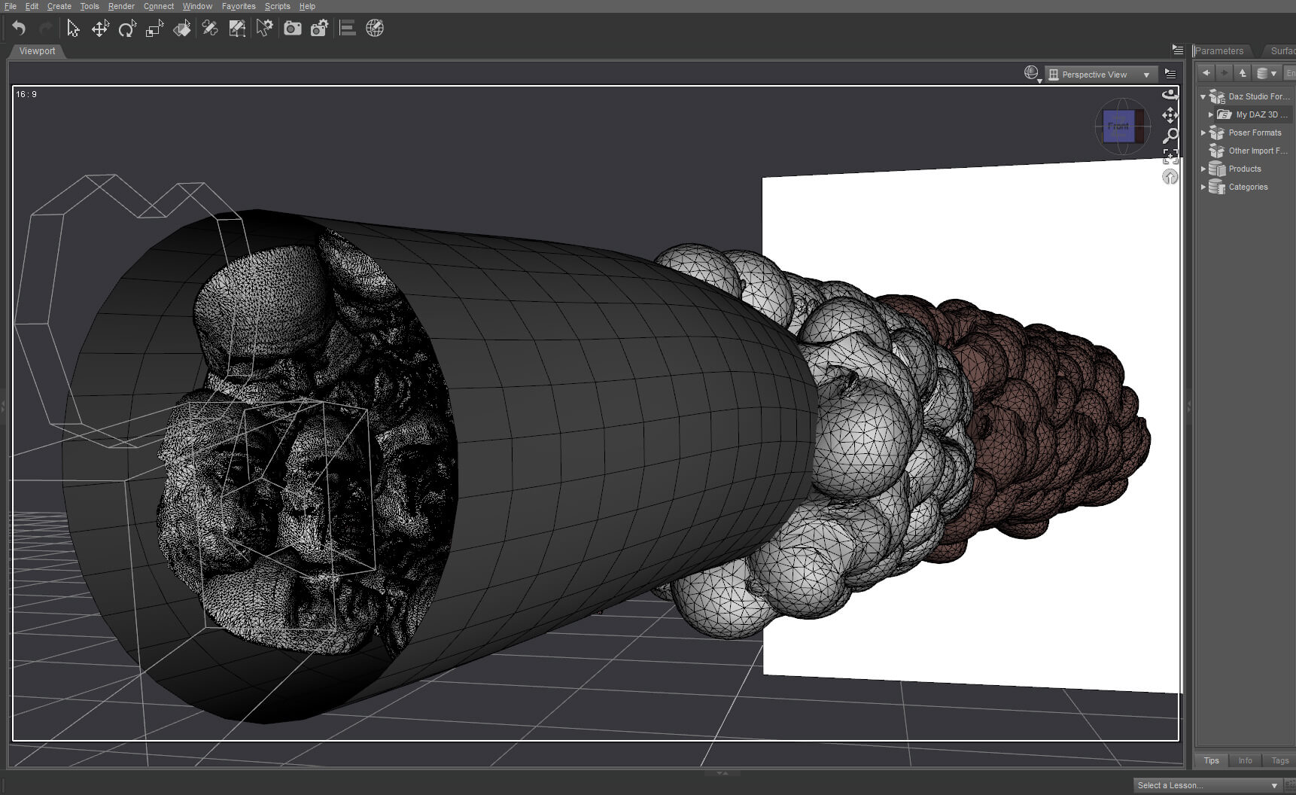This screenshot has width=1296, height=795.
Task: Click the back arrow in content pane
Action: click(1206, 73)
